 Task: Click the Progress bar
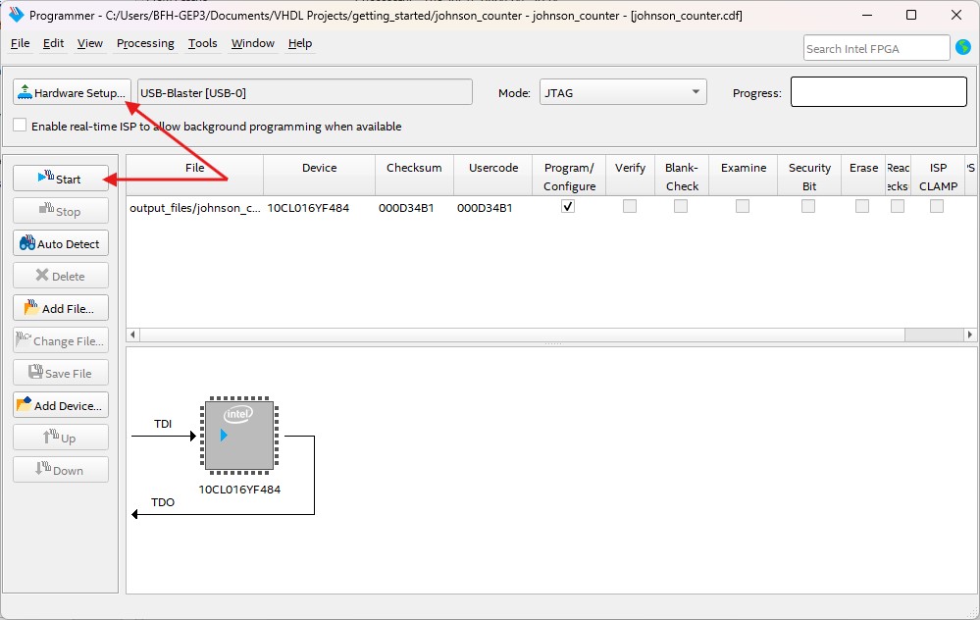[879, 92]
